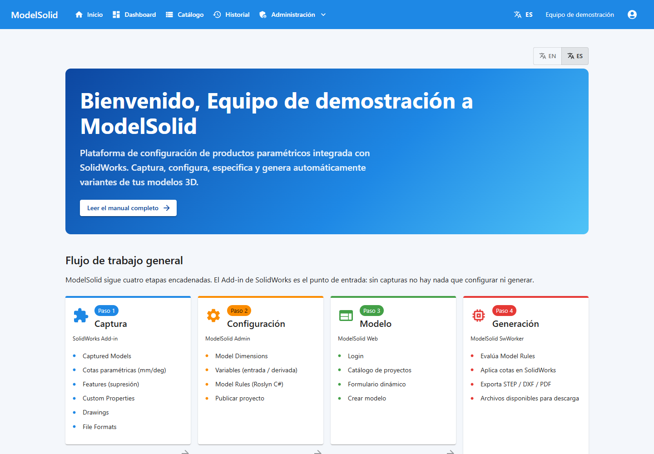Click the Historial clock icon
This screenshot has width=654, height=454.
217,15
